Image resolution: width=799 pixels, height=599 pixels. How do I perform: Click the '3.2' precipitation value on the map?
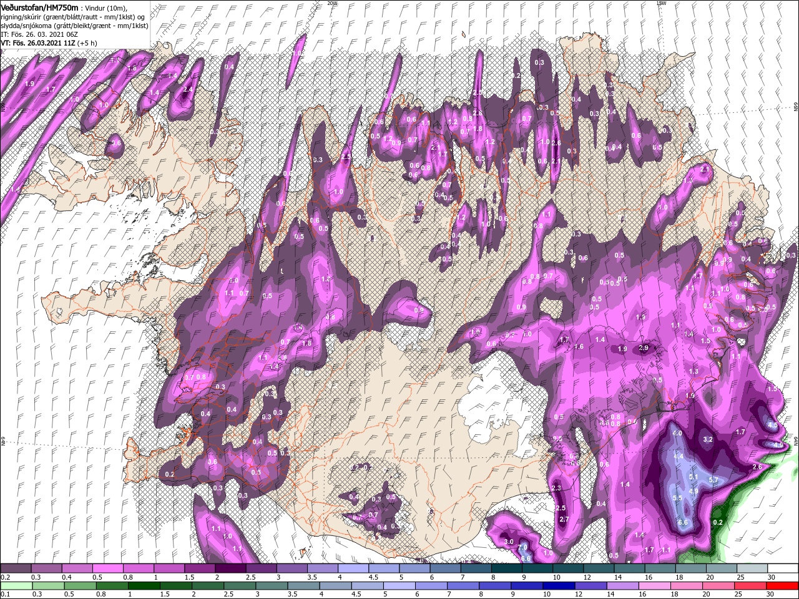coord(708,440)
